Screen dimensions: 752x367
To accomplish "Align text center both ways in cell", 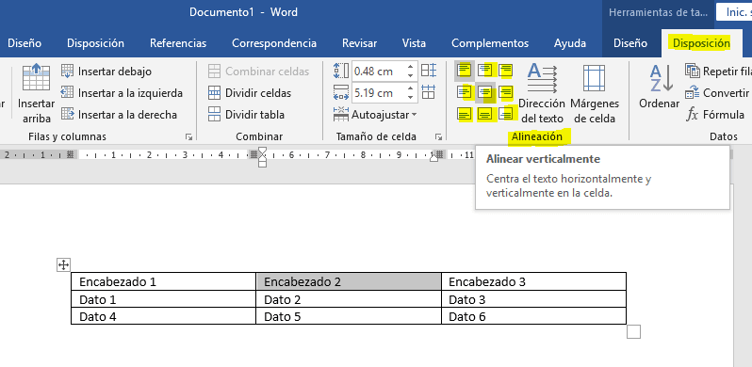I will pyautogui.click(x=485, y=92).
